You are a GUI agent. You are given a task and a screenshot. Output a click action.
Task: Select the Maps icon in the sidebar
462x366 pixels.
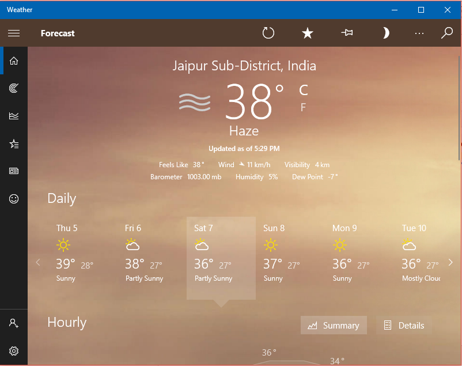pos(14,88)
